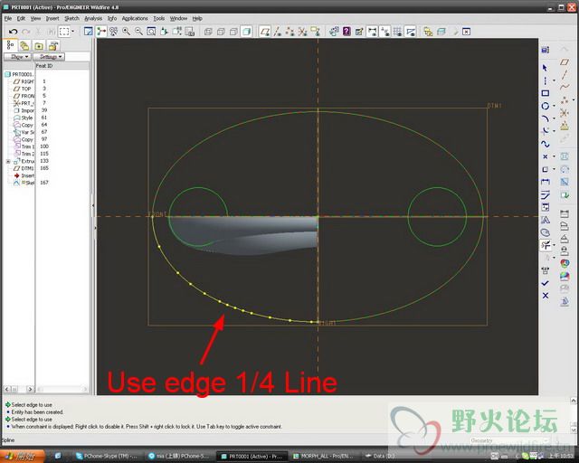
Task: Select the Zoom In magnifier icon
Action: pos(127,32)
